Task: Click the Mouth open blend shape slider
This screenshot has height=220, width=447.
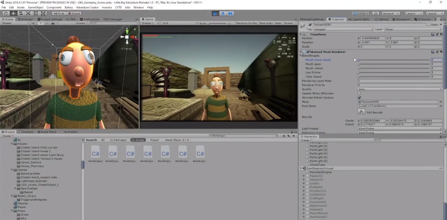Action: click(x=394, y=64)
